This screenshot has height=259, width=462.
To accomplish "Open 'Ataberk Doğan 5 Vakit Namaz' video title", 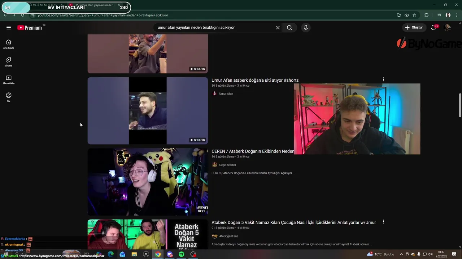I will coord(293,223).
